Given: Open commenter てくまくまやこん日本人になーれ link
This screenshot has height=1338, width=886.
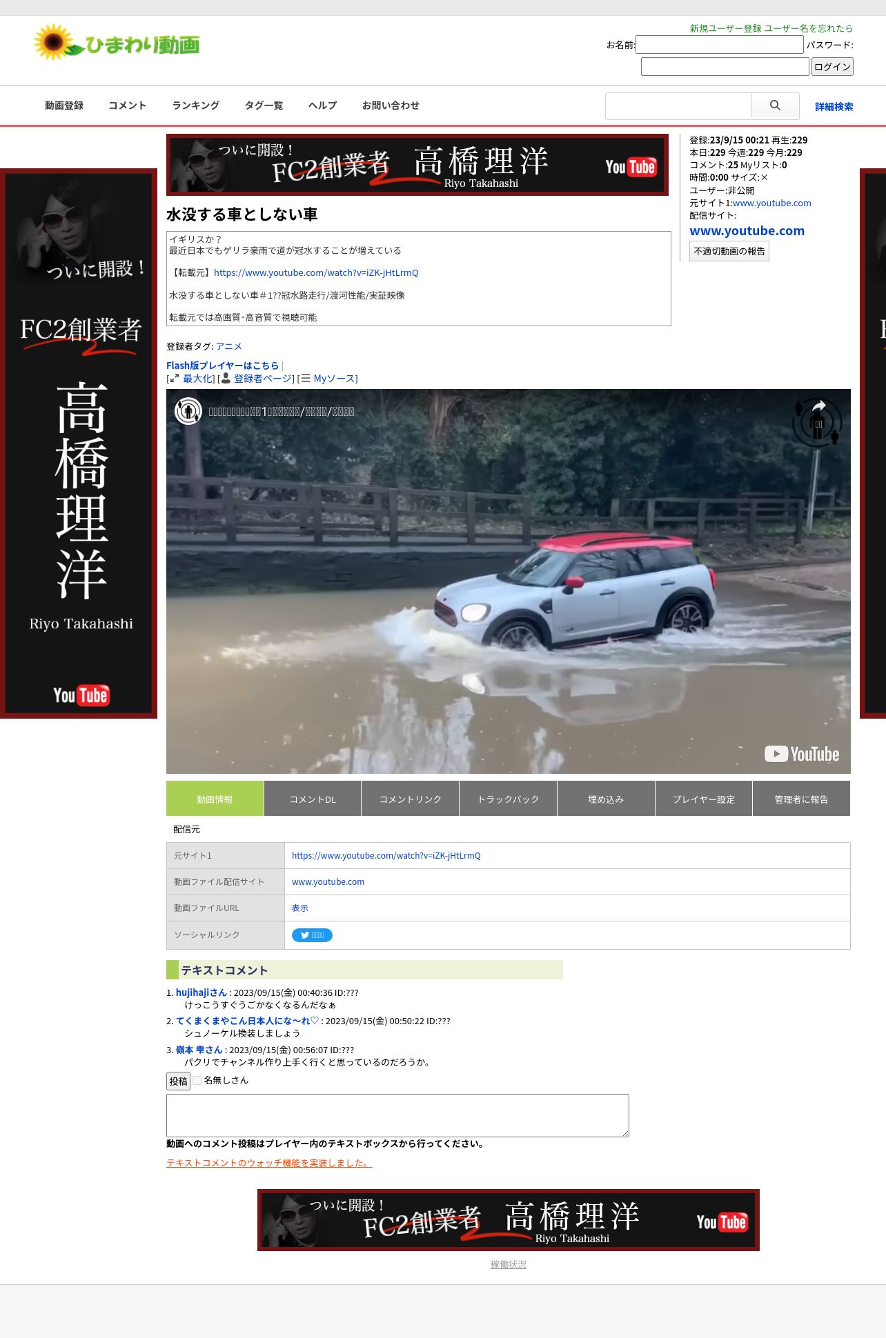Looking at the screenshot, I should pos(247,1021).
